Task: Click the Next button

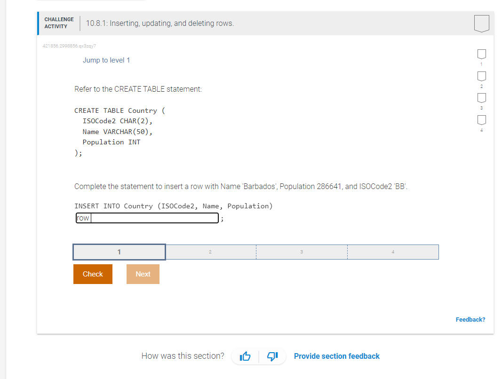Action: tap(143, 274)
